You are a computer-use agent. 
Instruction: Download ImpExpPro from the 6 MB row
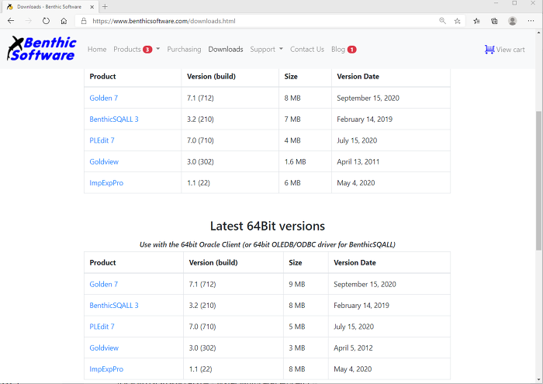coord(106,183)
